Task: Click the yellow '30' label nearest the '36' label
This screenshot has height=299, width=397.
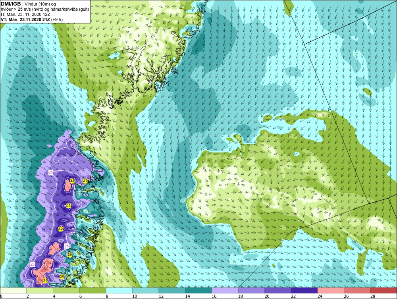Action: (x=62, y=277)
